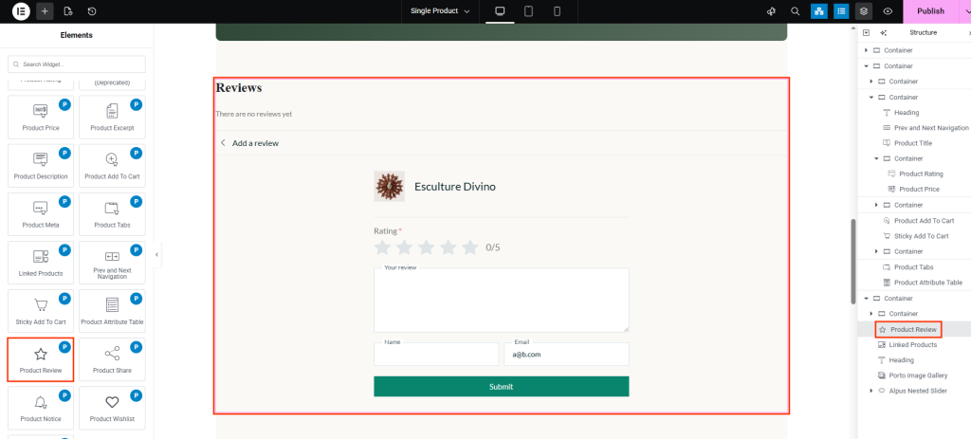Image resolution: width=971 pixels, height=439 pixels.
Task: Collapse the container above Product Review
Action: (x=866, y=298)
